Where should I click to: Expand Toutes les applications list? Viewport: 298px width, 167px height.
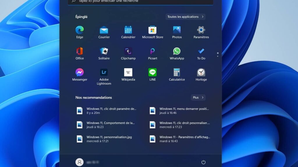(185, 17)
